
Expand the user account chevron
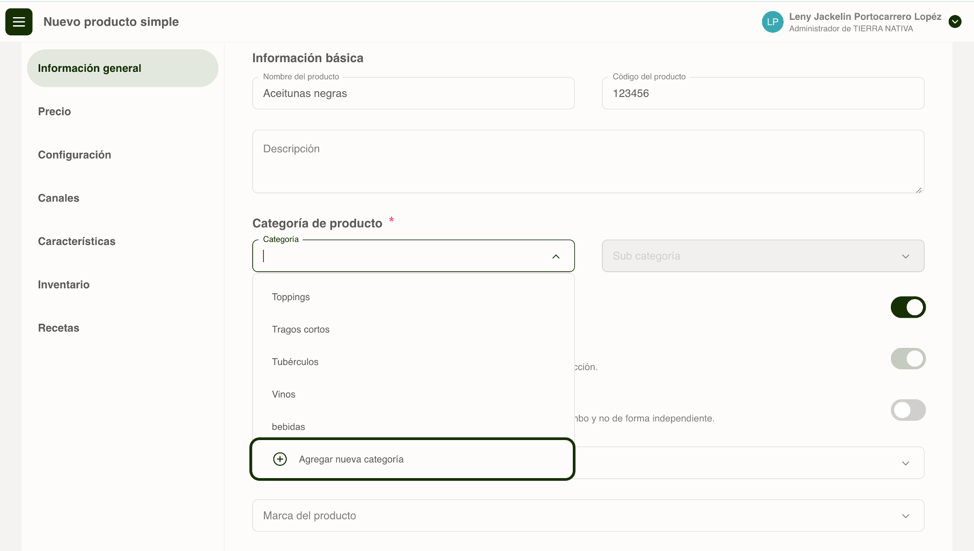(x=955, y=22)
